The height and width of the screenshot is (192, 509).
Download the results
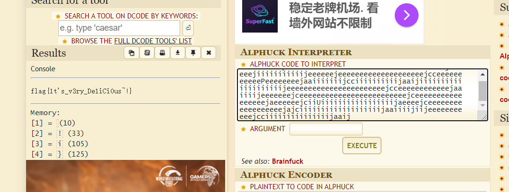(178, 53)
